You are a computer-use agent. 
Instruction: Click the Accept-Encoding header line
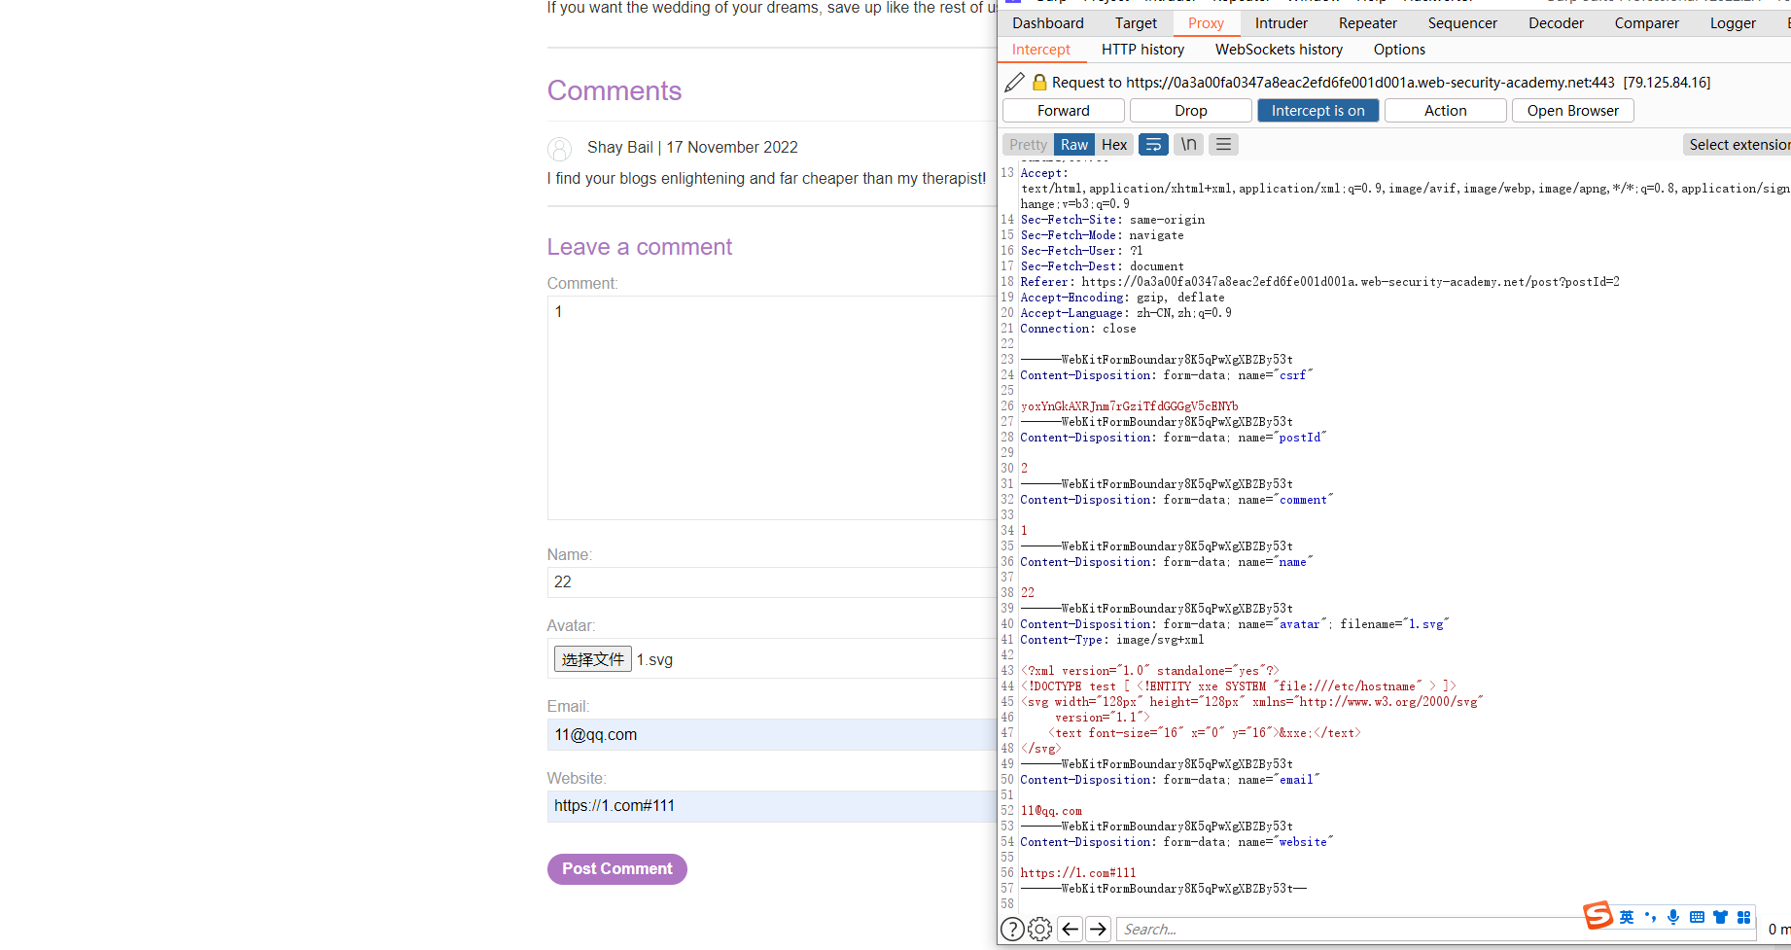(1122, 298)
